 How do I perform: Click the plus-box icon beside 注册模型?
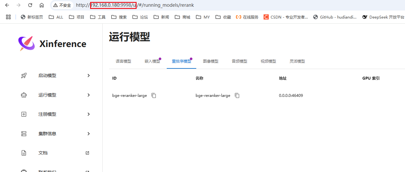pos(24,114)
